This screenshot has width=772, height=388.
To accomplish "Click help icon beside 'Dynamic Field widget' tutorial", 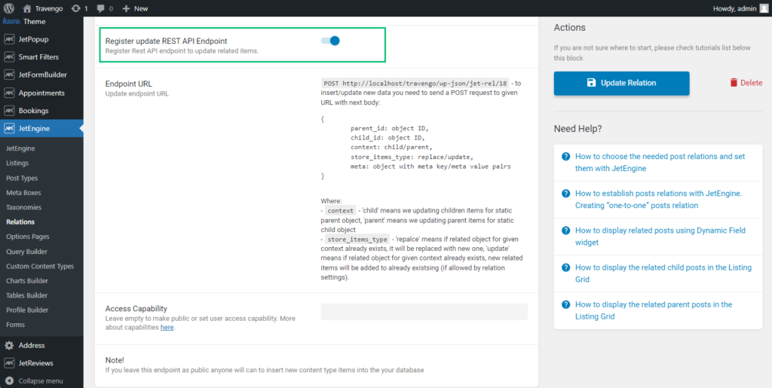I will (565, 230).
